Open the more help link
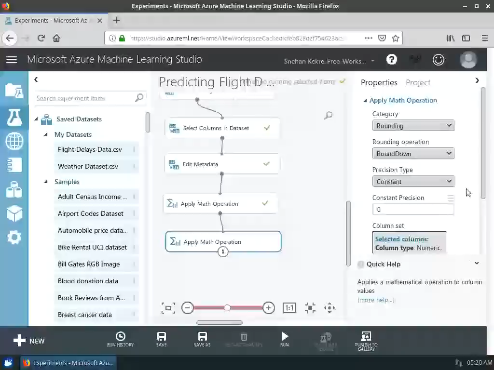Screen dimensions: 494x370 [x=375, y=300]
